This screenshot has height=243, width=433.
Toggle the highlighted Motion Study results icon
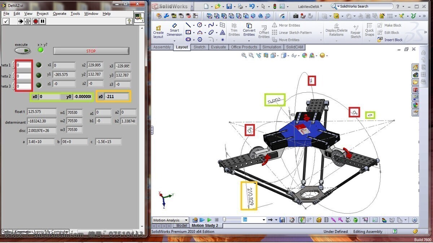[x=302, y=220]
